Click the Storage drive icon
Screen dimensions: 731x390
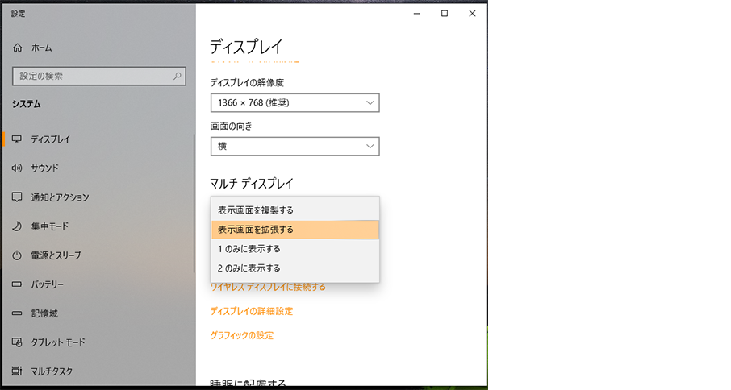coord(17,313)
